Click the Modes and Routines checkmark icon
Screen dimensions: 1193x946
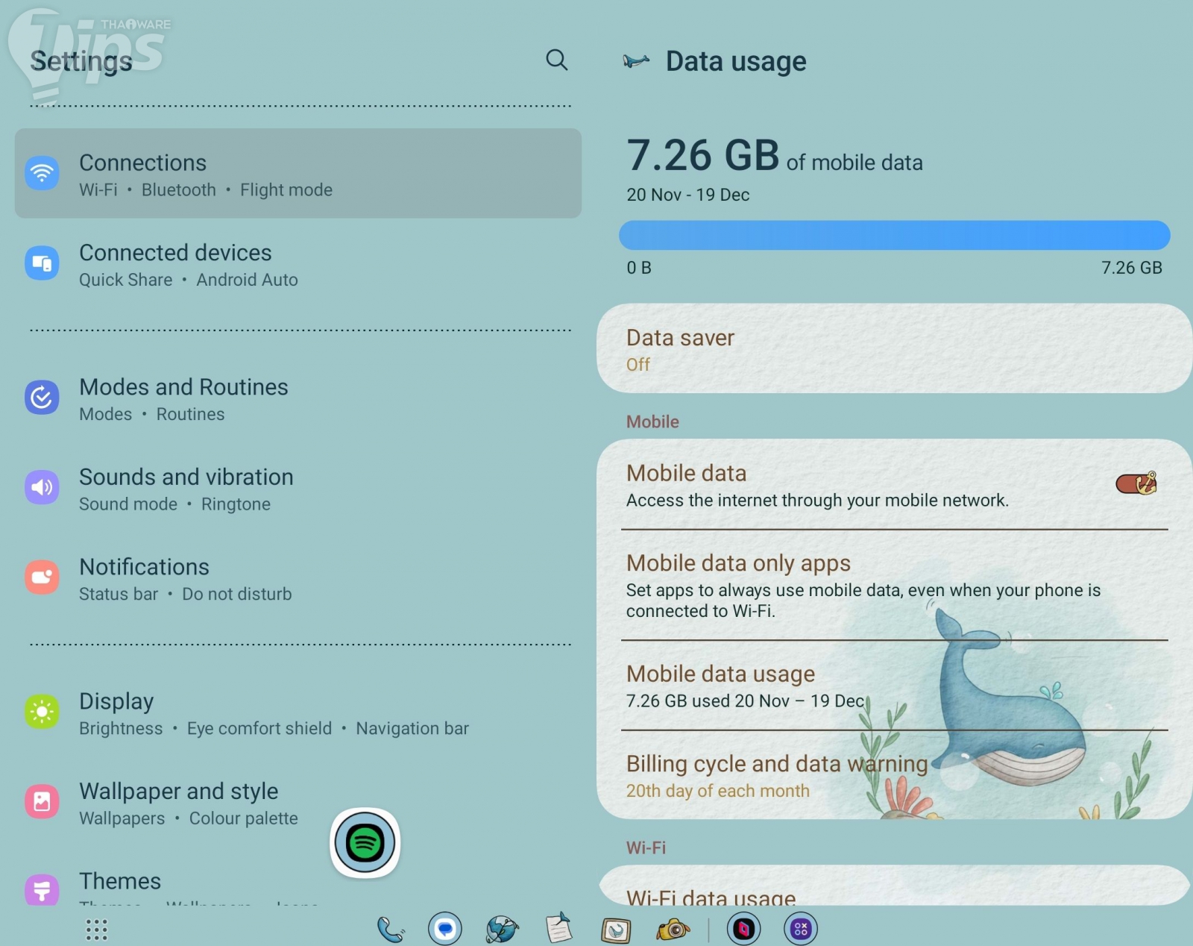pos(42,398)
